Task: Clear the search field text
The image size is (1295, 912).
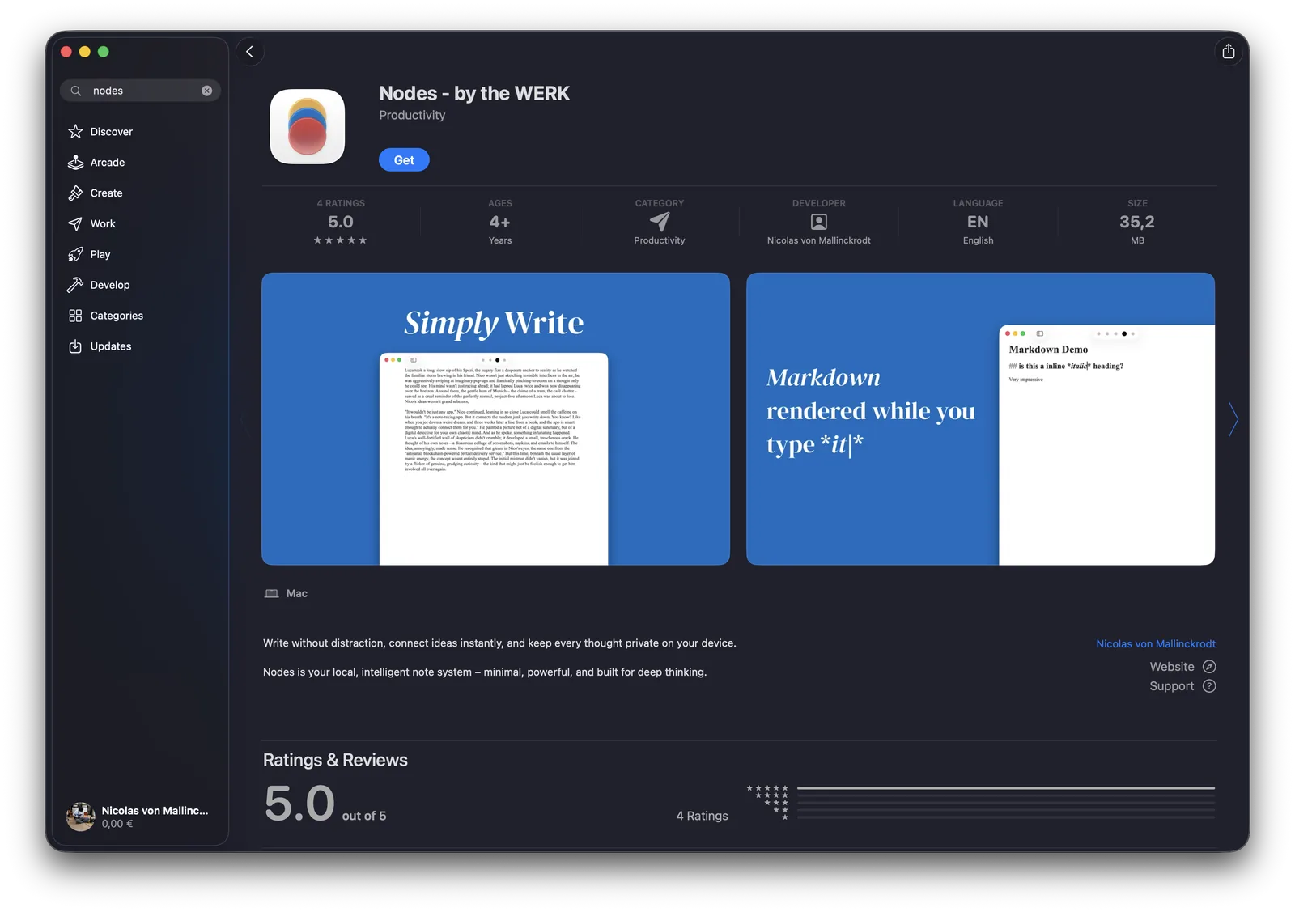Action: [207, 91]
